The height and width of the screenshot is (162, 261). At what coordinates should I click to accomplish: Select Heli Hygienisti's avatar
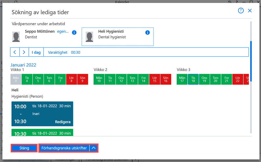(x=89, y=37)
